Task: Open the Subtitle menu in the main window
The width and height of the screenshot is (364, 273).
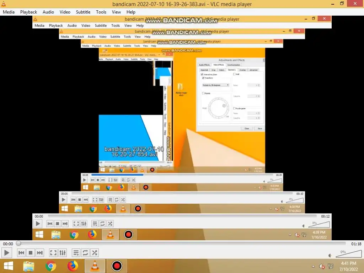Action: 83,12
